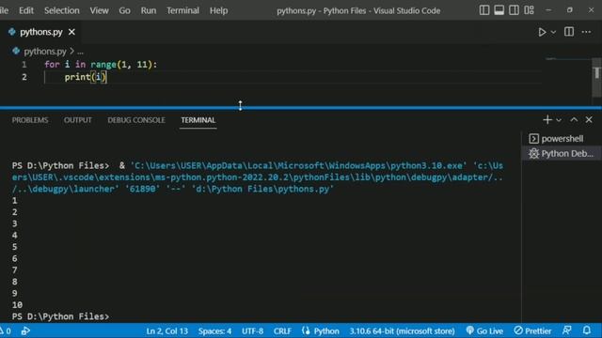Click the powershell terminal icon
This screenshot has width=602, height=338.
click(533, 139)
